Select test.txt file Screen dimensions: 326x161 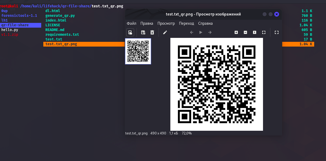click(x=54, y=39)
